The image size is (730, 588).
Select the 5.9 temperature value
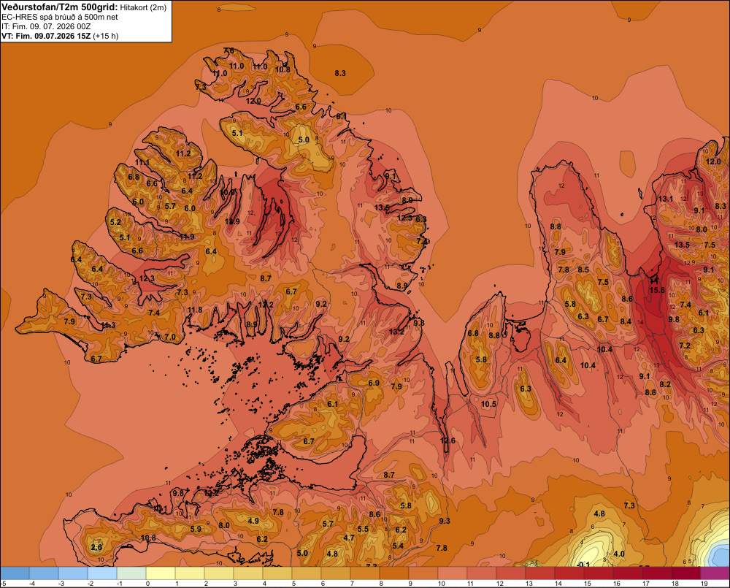point(196,530)
